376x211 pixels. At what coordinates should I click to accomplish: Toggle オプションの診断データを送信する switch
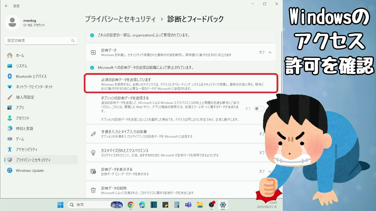pyautogui.click(x=259, y=109)
